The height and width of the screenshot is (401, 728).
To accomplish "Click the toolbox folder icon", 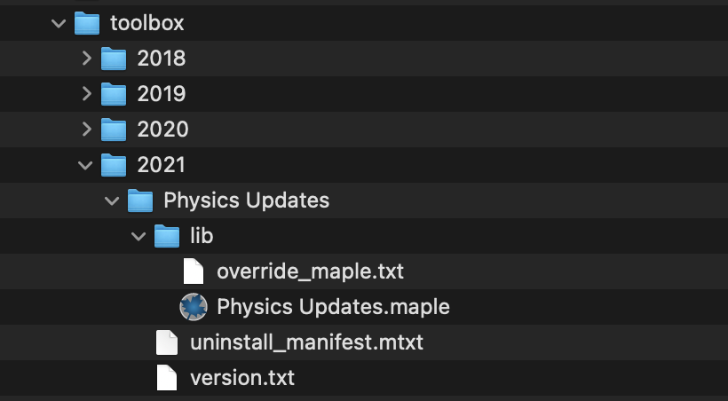I will click(x=87, y=23).
